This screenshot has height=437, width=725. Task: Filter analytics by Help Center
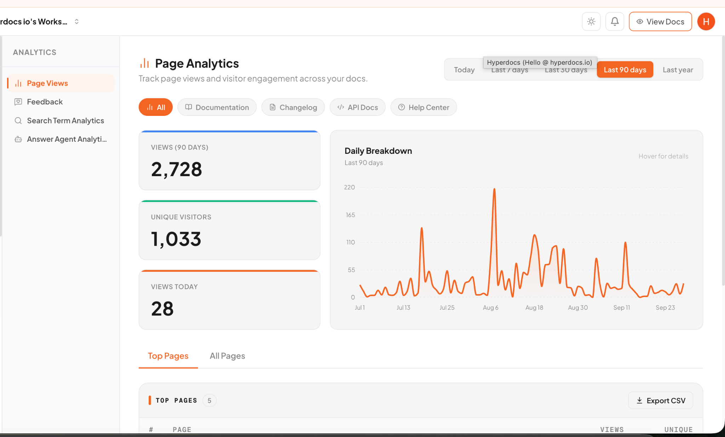click(x=424, y=107)
